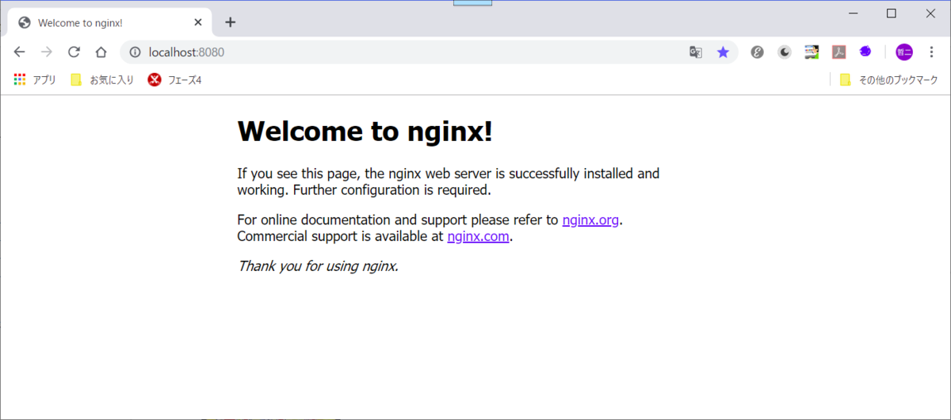Open a new tab with plus button

point(230,22)
